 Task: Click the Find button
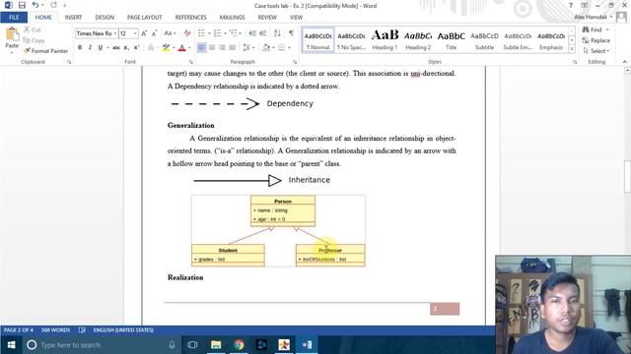593,29
